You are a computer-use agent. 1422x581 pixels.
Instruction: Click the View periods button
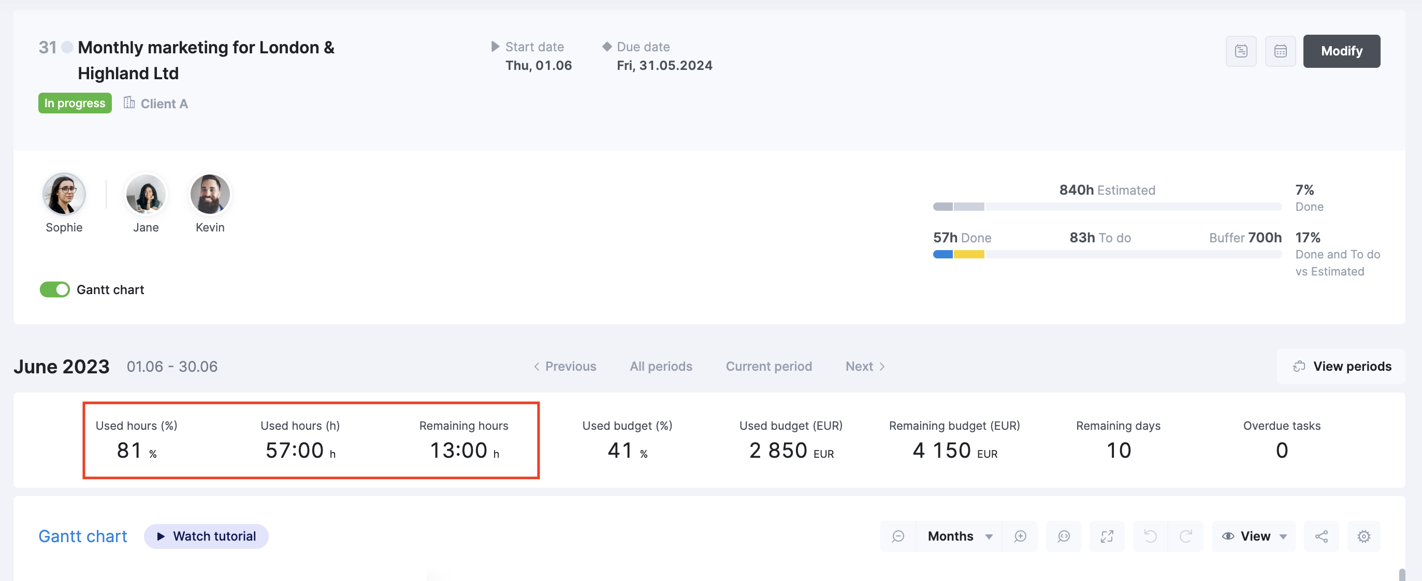coord(1341,367)
